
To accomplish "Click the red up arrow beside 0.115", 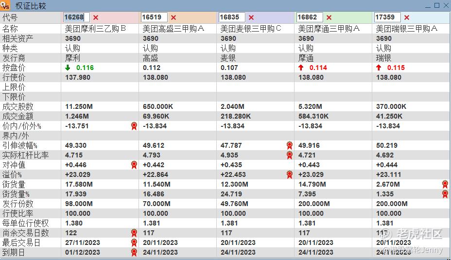I will click(379, 68).
